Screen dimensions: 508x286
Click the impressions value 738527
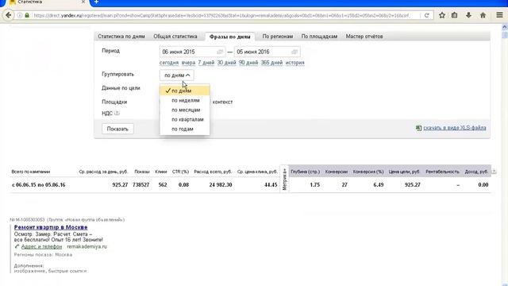pos(141,185)
